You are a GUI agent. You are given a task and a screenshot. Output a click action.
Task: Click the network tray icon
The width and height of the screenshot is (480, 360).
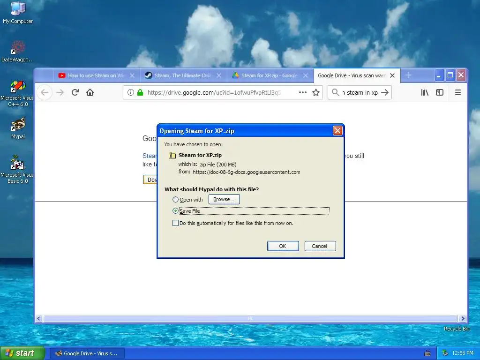click(x=445, y=353)
